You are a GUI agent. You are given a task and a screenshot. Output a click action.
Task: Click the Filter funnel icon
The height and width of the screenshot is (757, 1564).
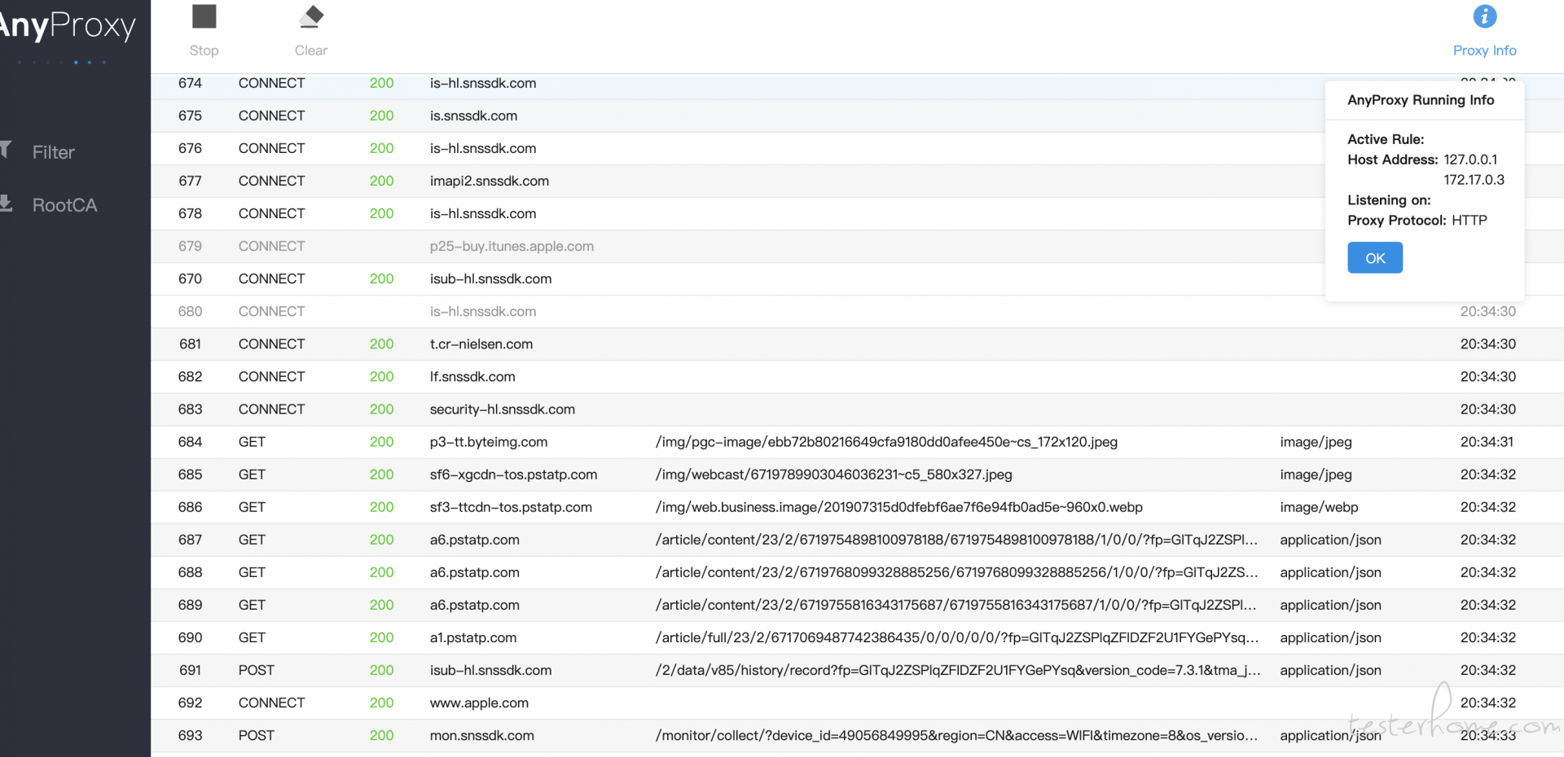(5, 150)
